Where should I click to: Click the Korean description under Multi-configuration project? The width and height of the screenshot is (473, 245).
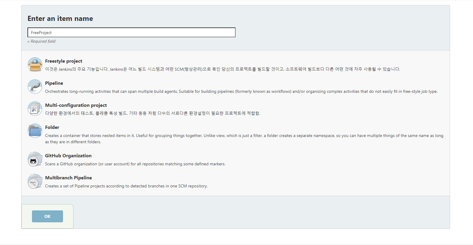tap(153, 113)
